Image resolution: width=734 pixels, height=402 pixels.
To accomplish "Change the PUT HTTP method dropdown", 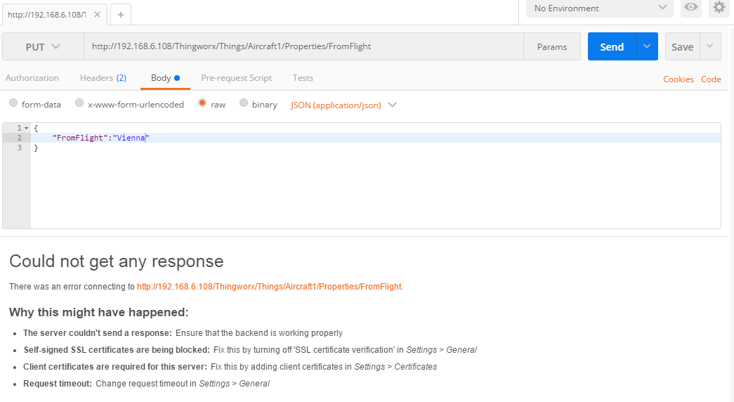I will pos(43,47).
